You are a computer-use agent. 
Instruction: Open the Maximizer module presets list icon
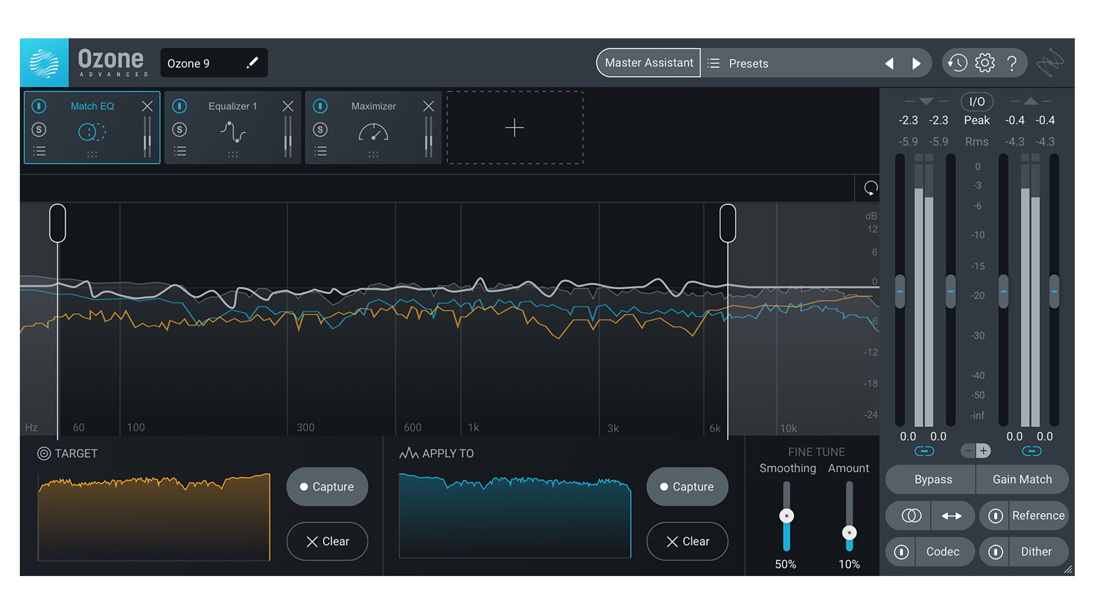(x=320, y=151)
